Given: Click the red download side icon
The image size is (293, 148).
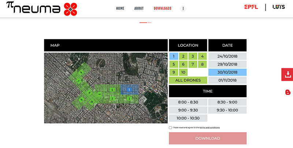Looking at the screenshot, I should click(x=288, y=75).
